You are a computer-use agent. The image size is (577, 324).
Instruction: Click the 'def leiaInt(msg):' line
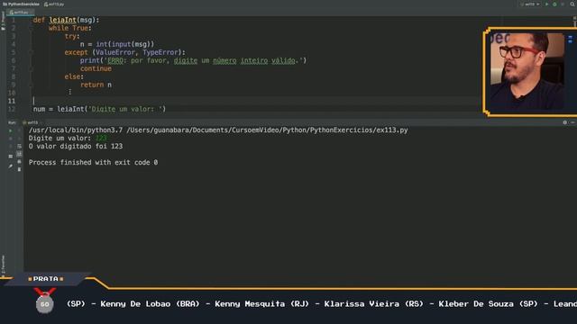point(66,20)
